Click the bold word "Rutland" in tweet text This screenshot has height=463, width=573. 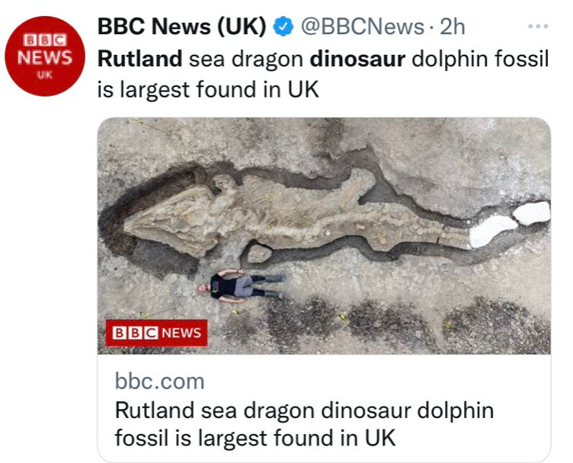click(x=140, y=59)
